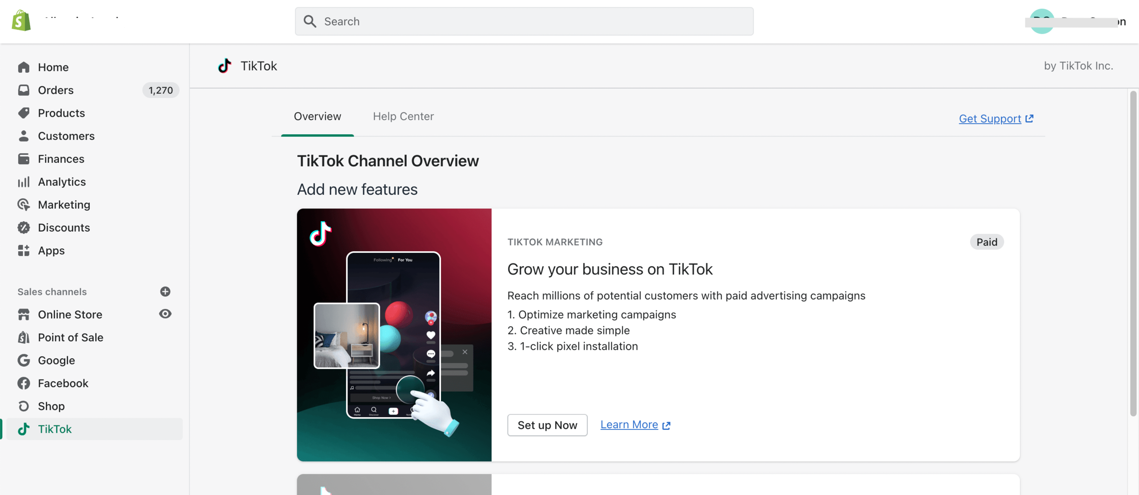Click the Shopify logo icon
Screen dimensions: 1139x495
point(21,20)
